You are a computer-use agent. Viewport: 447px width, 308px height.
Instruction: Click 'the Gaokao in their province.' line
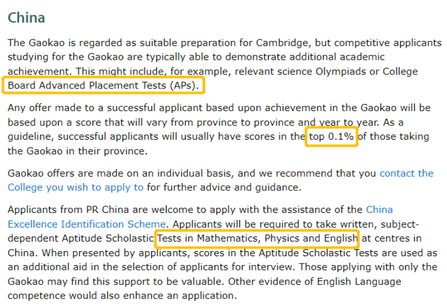coord(77,151)
